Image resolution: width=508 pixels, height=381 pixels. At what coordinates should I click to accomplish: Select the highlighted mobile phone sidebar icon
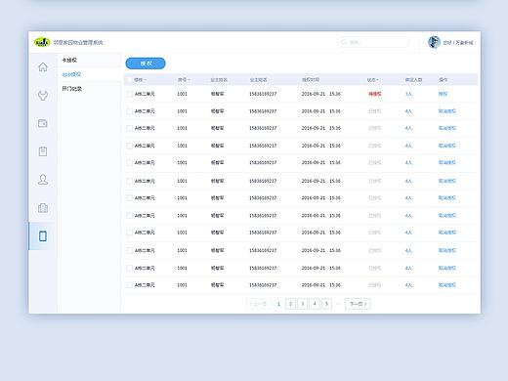43,236
